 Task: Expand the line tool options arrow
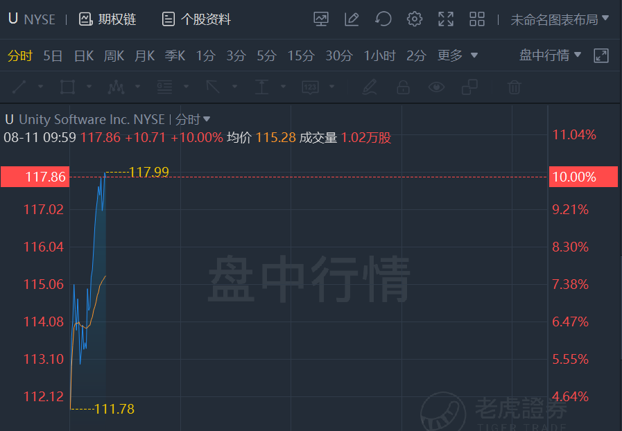pyautogui.click(x=40, y=86)
